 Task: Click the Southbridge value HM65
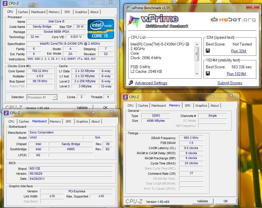click(x=71, y=149)
